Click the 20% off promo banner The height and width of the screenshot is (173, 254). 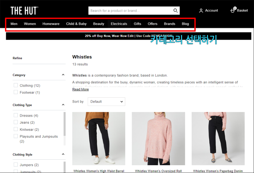tap(129, 36)
